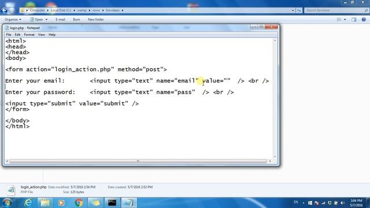Click the network signal tray icon

(323, 203)
